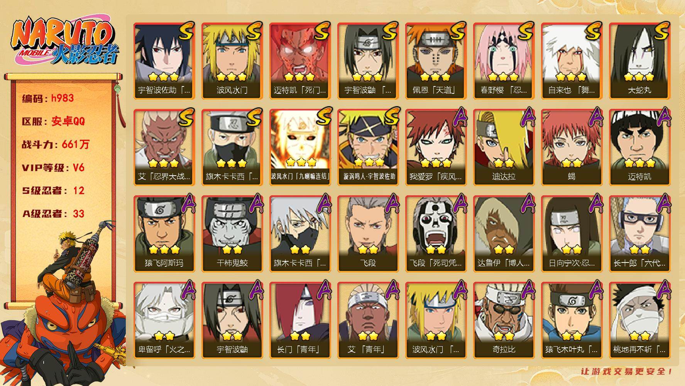
Task: Open the 飞段 two-star card
Action: pyautogui.click(x=368, y=234)
